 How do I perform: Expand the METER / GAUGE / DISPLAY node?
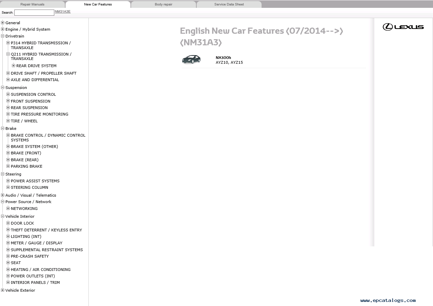8,243
